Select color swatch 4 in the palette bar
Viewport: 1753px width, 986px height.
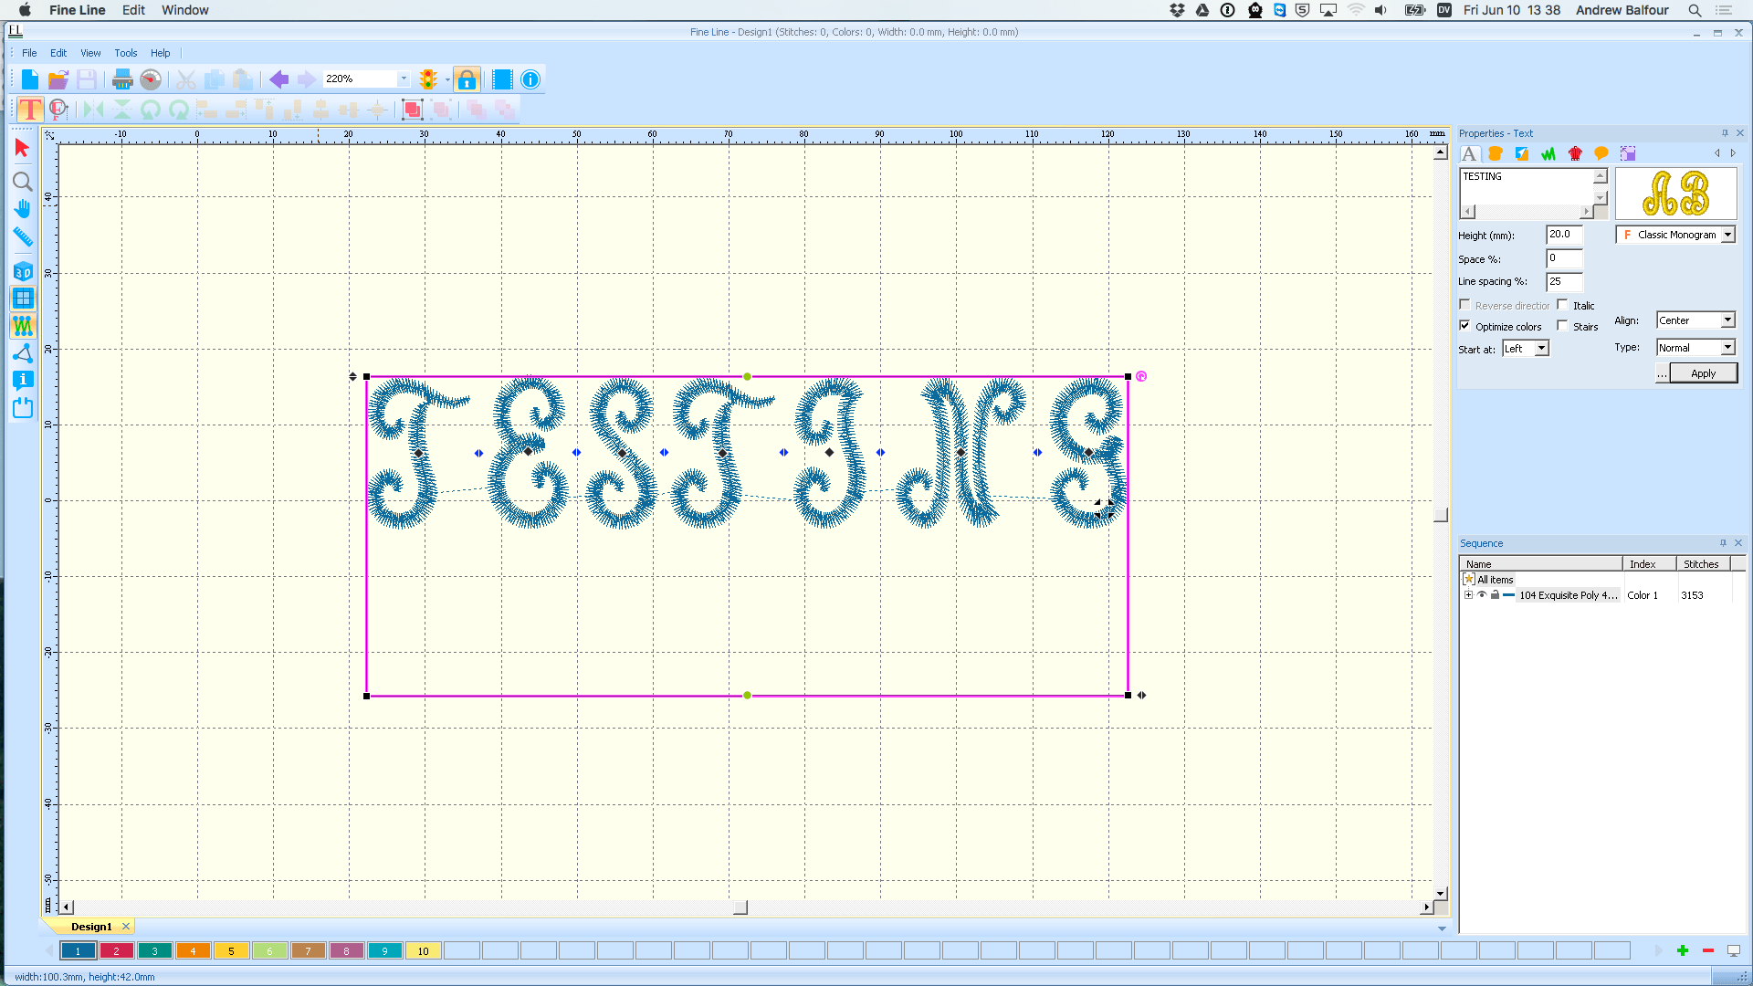point(193,950)
